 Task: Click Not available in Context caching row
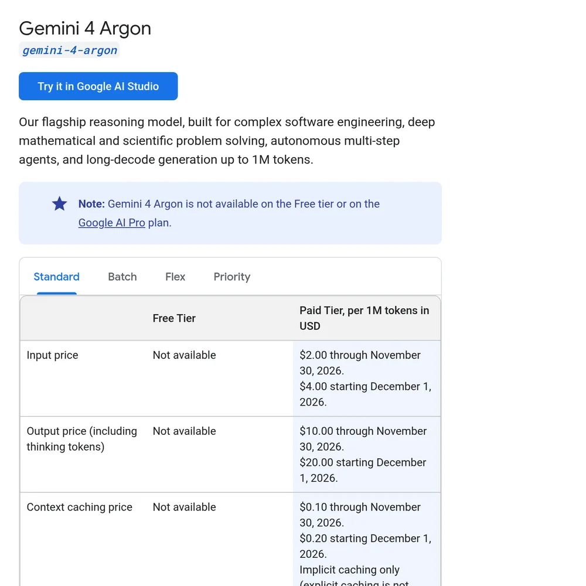tap(184, 507)
